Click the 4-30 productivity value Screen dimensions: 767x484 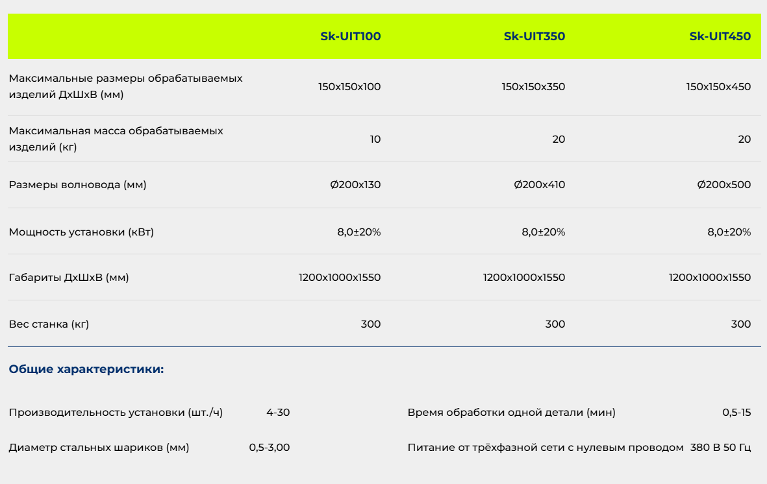tap(278, 413)
